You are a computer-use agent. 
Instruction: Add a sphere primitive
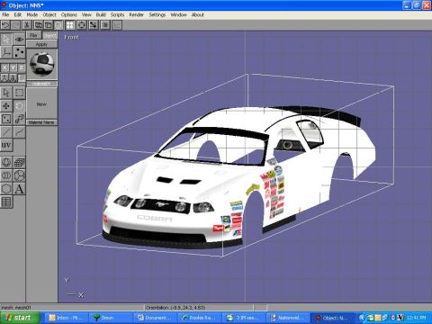click(6, 162)
